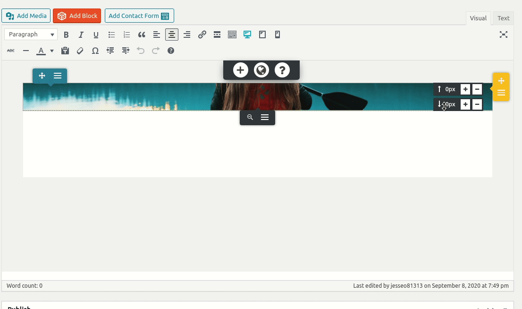Click the Undo arrow
This screenshot has width=522, height=309.
141,51
